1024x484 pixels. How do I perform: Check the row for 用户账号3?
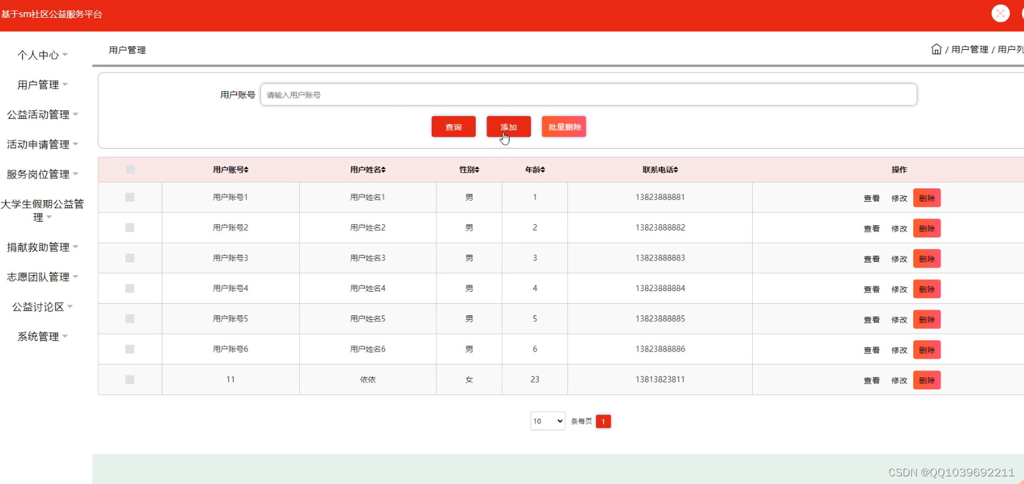tap(130, 258)
